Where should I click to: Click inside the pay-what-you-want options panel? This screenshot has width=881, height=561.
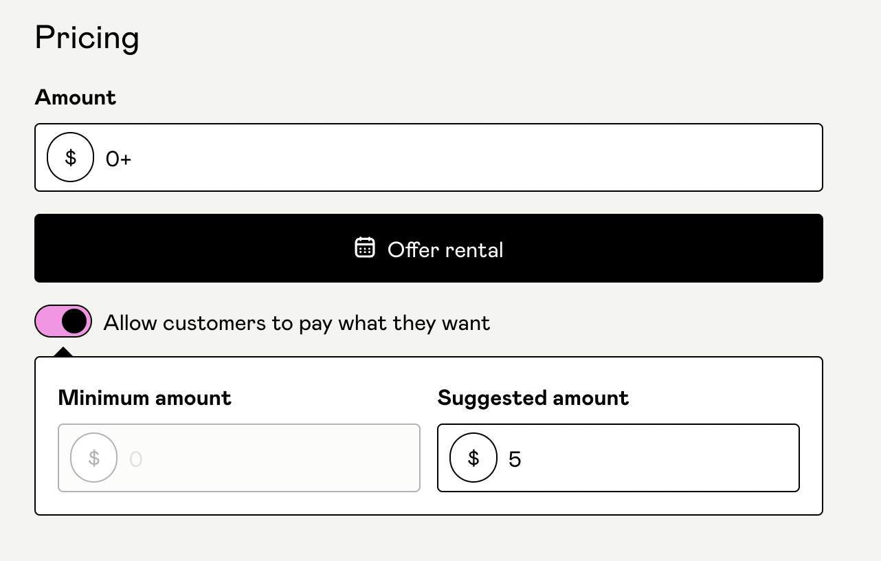428,505
